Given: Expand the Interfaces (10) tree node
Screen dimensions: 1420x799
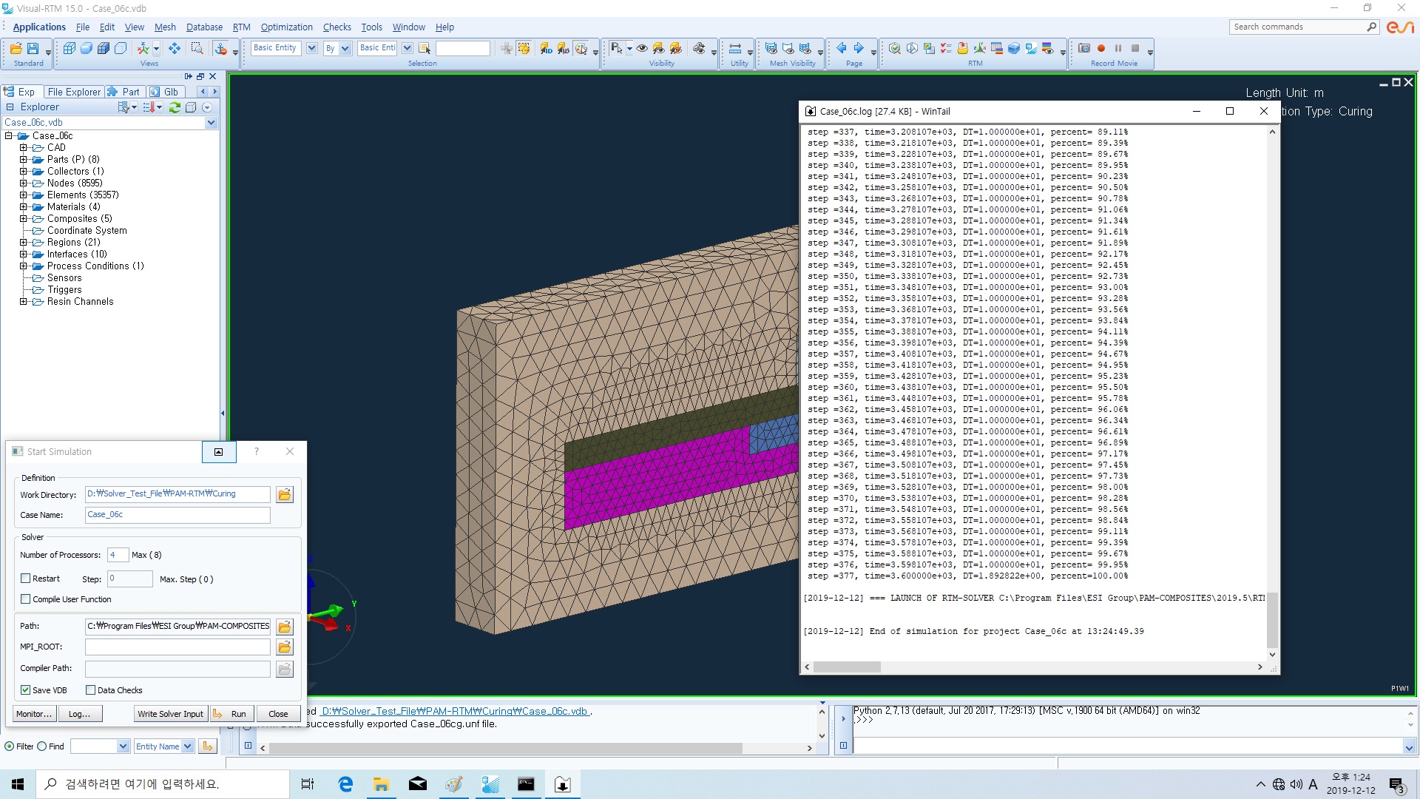Looking at the screenshot, I should point(21,254).
